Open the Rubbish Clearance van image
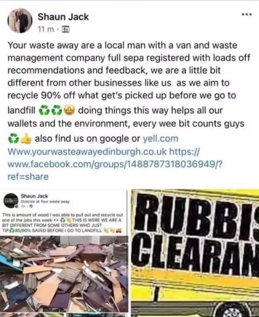259x317 pixels. [x=195, y=253]
